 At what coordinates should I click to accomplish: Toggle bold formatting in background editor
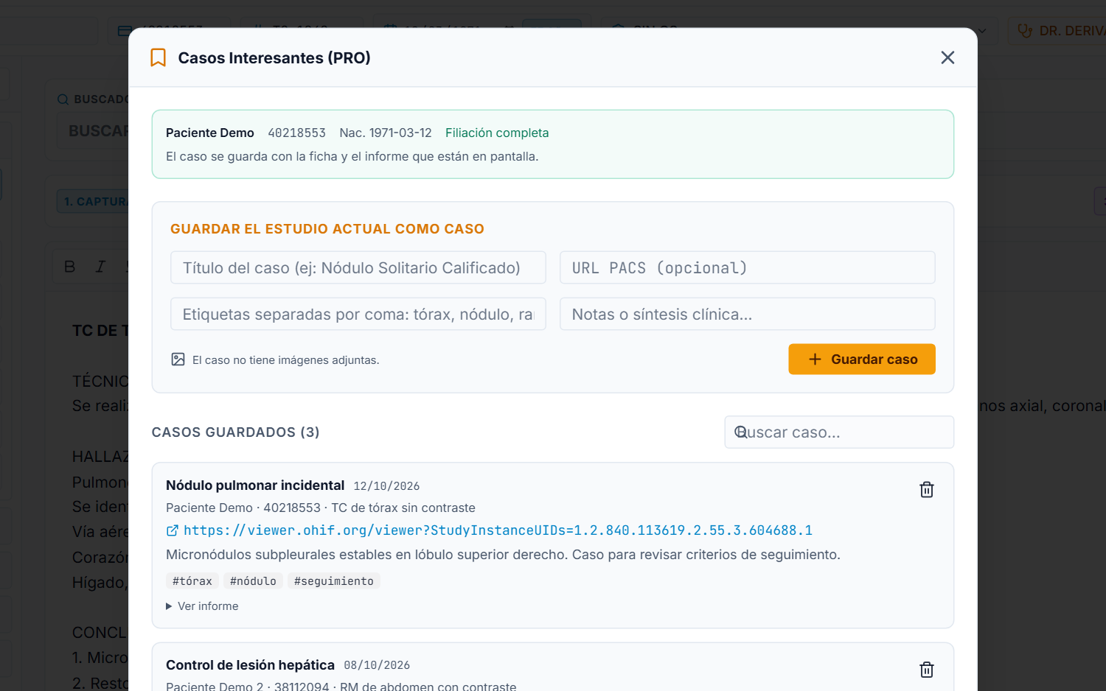(70, 267)
